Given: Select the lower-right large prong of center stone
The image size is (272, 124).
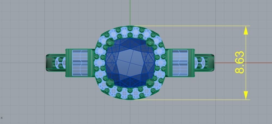Looking at the screenshot, I should [x=150, y=83].
